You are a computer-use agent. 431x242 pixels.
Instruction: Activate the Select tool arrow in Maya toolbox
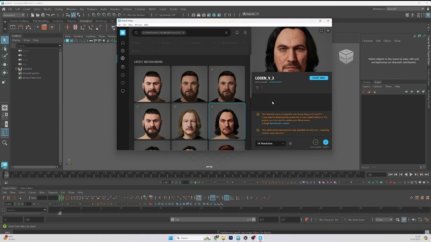5,40
